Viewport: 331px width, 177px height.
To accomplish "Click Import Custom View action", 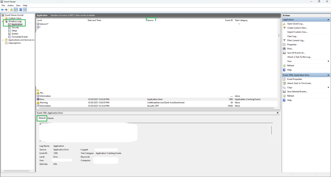I will pyautogui.click(x=297, y=32).
